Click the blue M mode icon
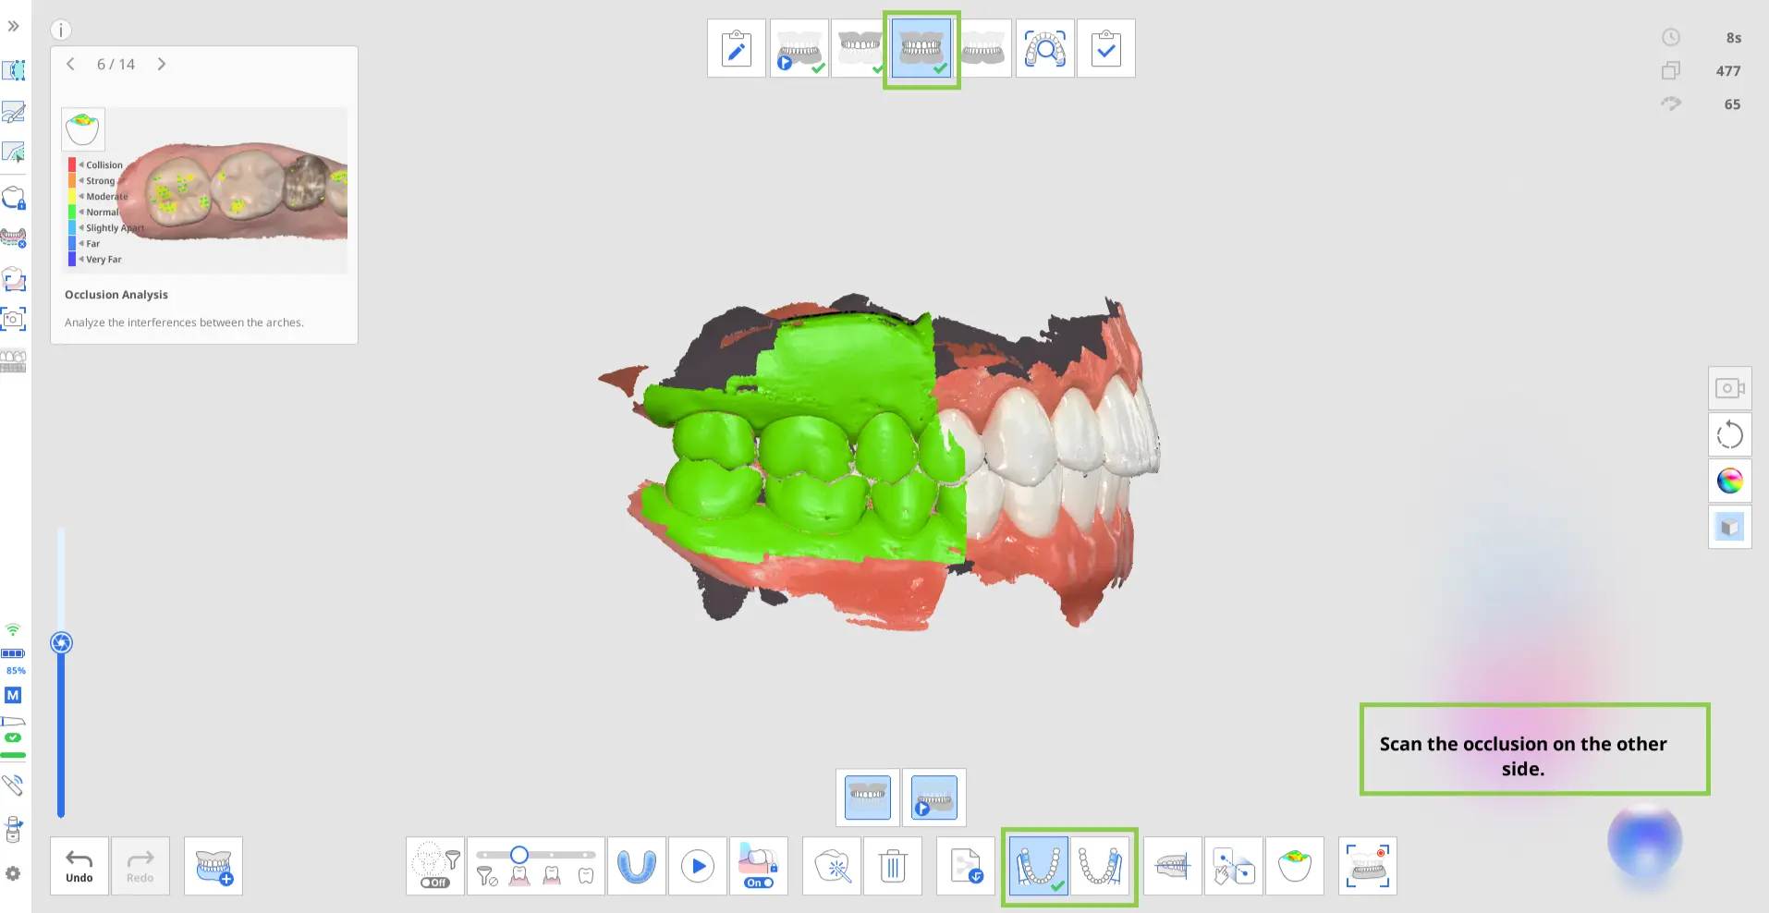 [13, 695]
